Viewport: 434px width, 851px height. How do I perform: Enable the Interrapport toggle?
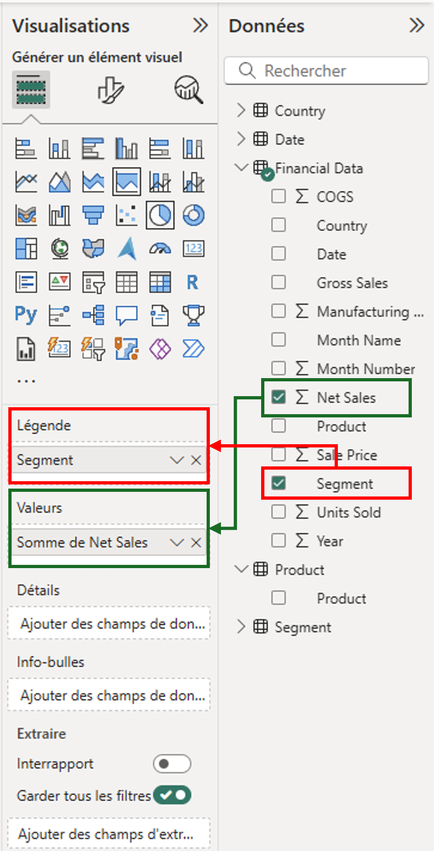172,764
